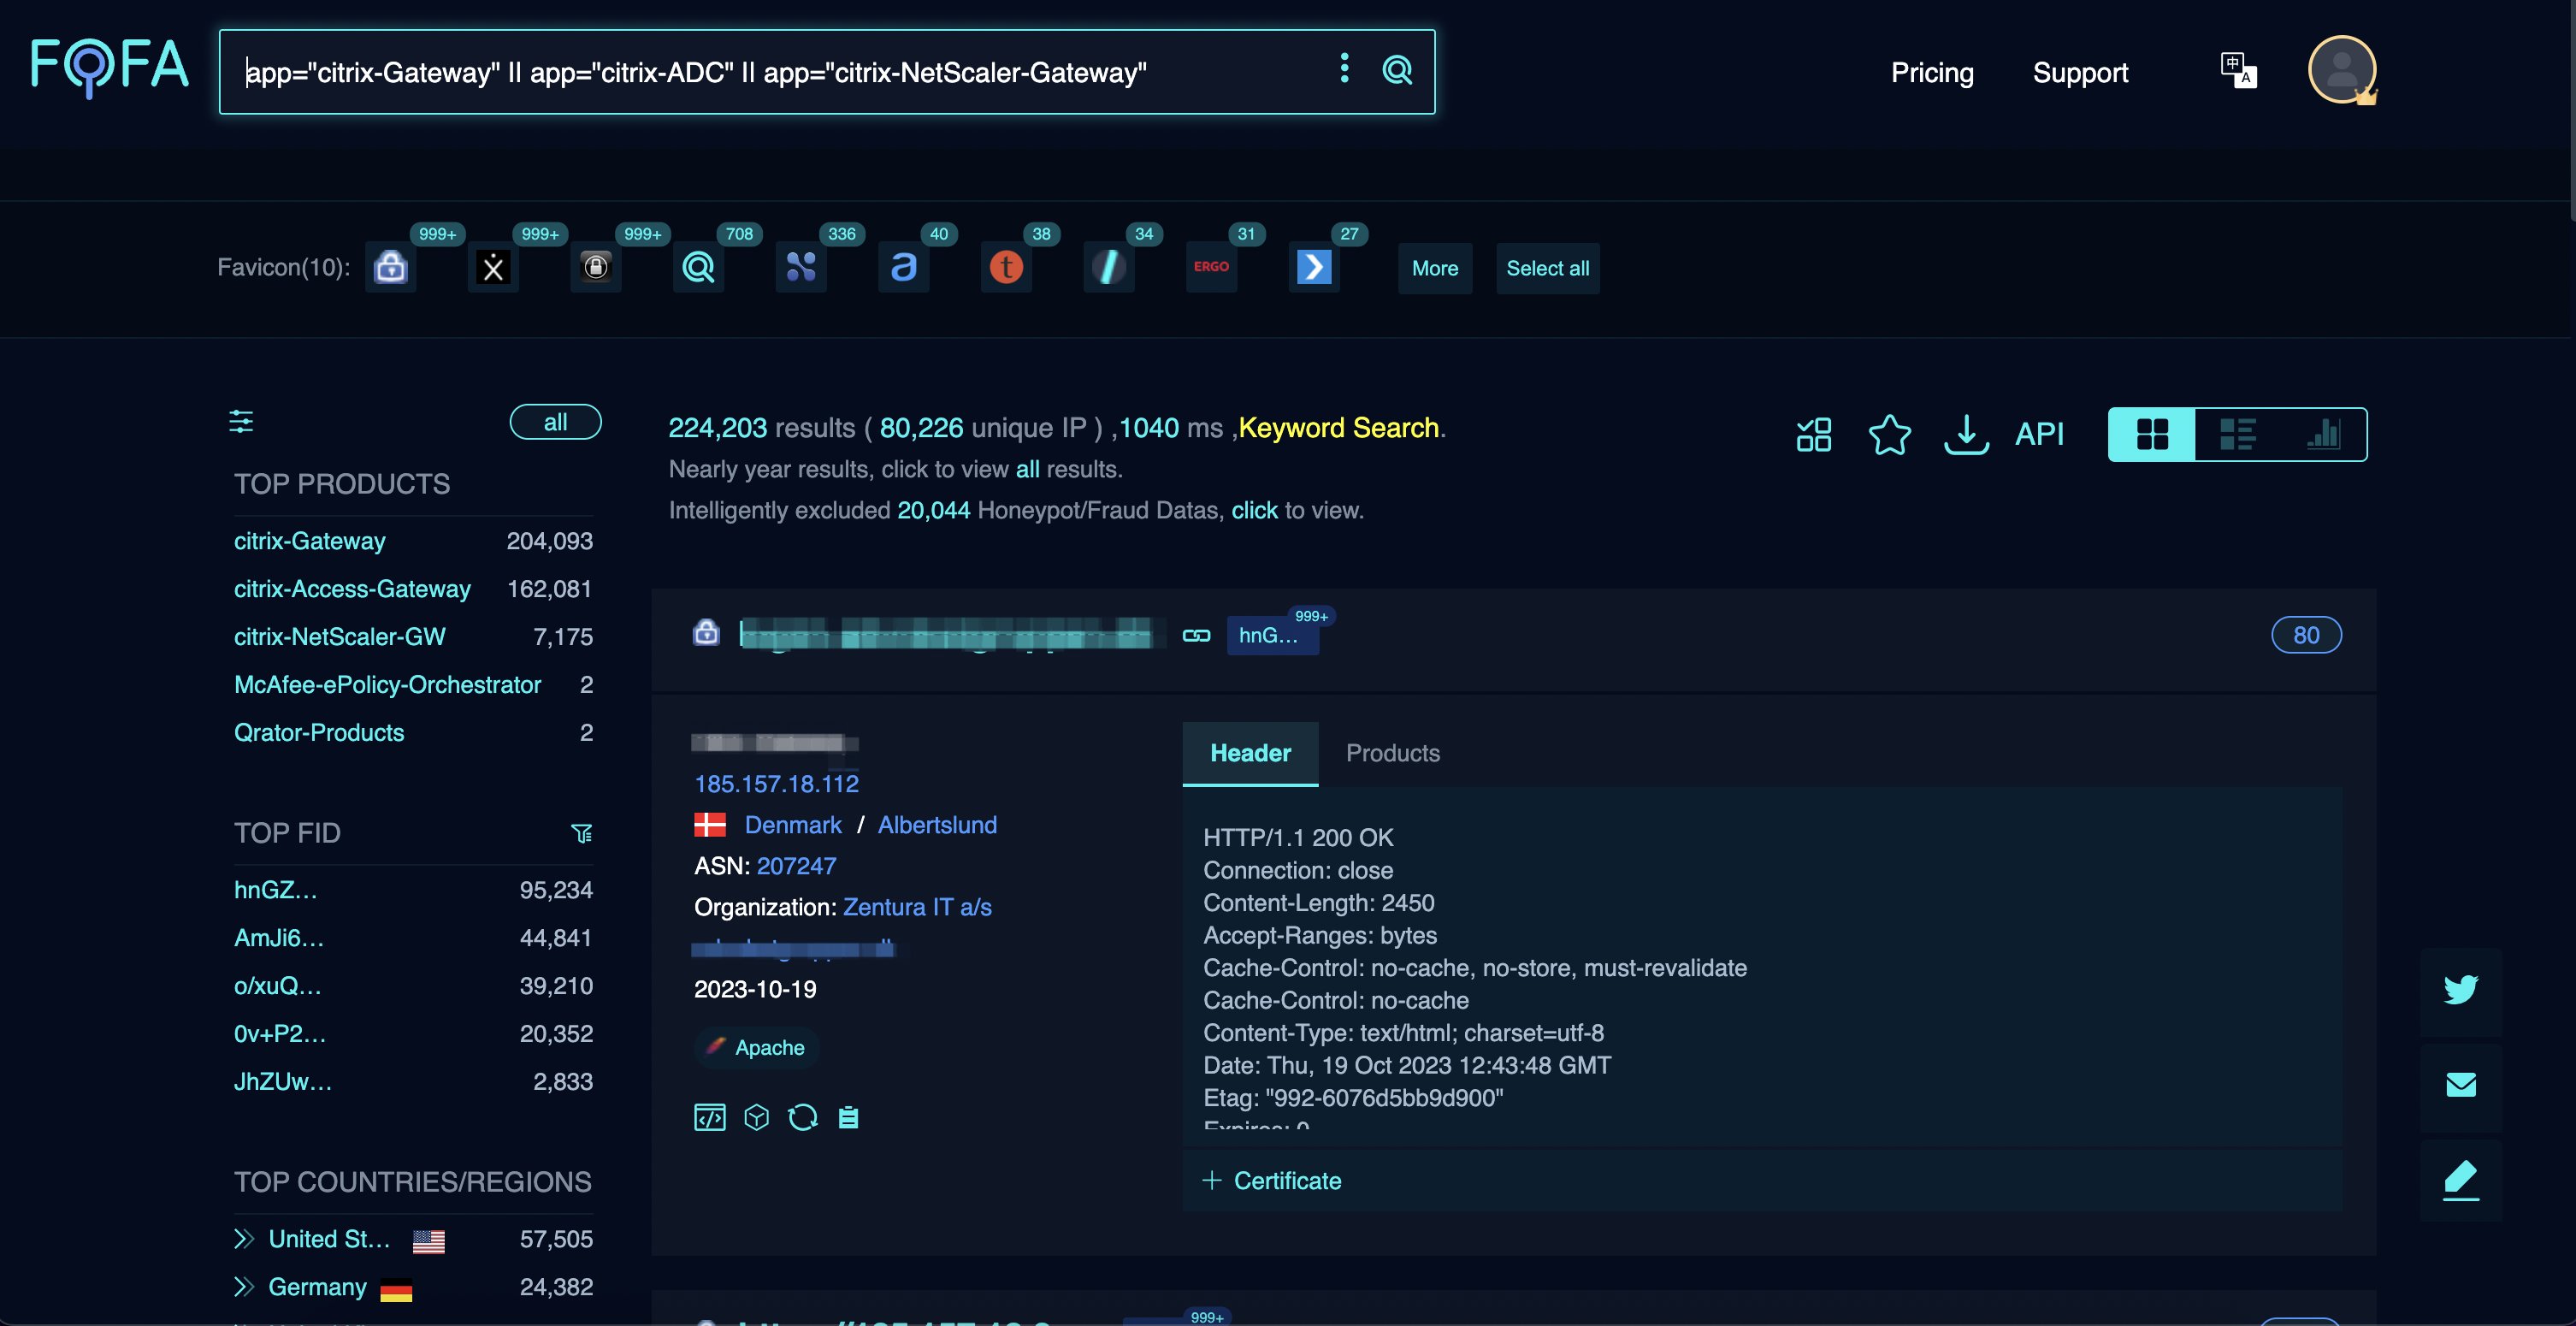Click the link chain icon beside the blurred result
Image resolution: width=2576 pixels, height=1326 pixels.
pos(1196,635)
